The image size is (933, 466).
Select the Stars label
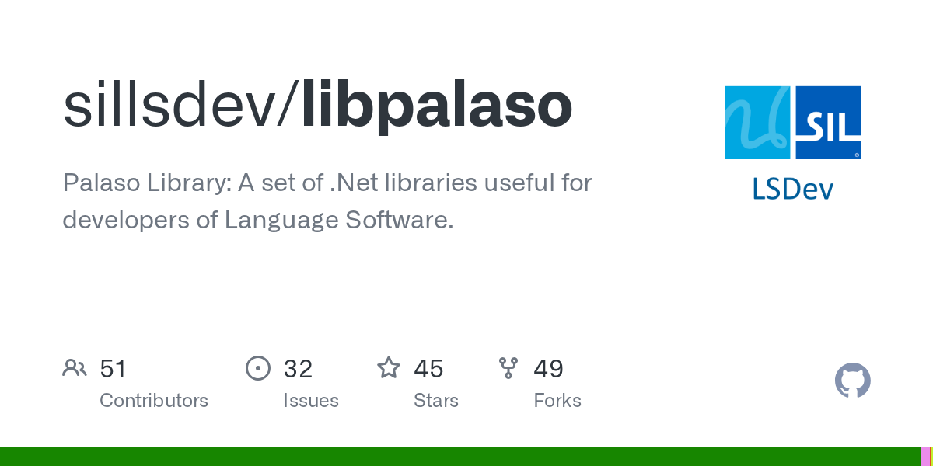[436, 401]
